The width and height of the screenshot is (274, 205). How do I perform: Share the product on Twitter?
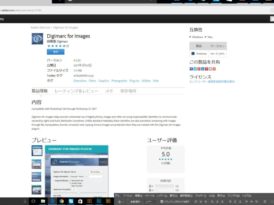tap(195, 69)
